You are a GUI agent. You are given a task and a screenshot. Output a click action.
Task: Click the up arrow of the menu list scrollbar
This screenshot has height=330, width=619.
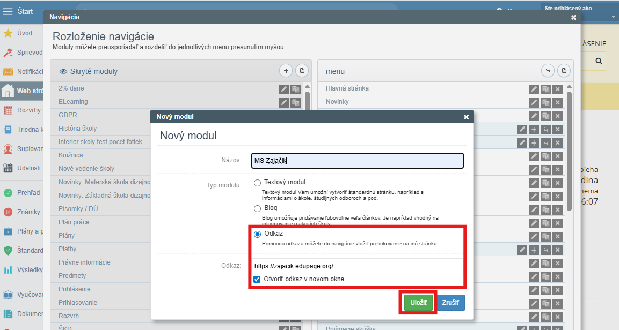(x=569, y=86)
